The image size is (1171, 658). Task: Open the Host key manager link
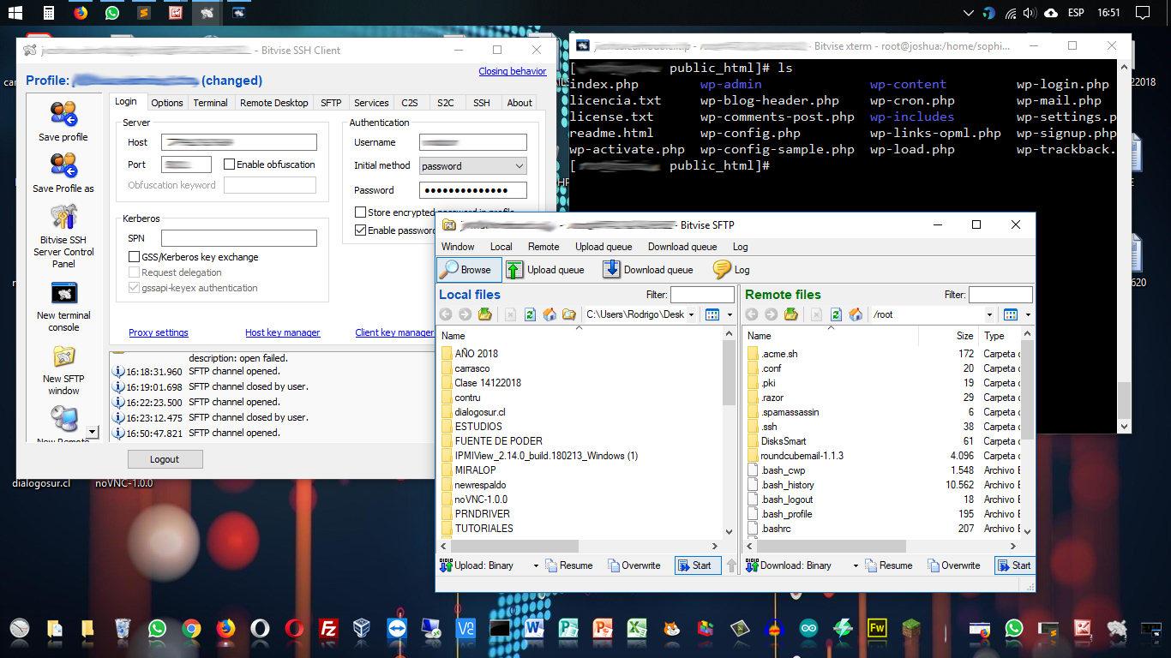[x=283, y=332]
